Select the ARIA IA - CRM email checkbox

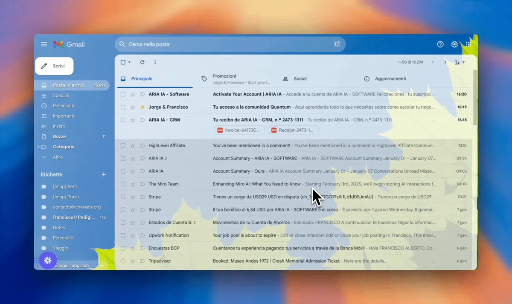(x=123, y=120)
